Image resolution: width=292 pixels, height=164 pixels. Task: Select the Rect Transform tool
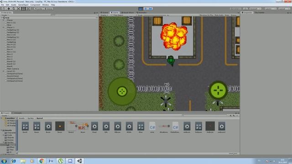tap(23, 9)
